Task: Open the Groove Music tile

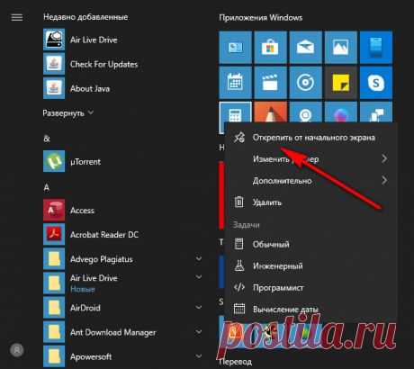Action: click(x=305, y=83)
